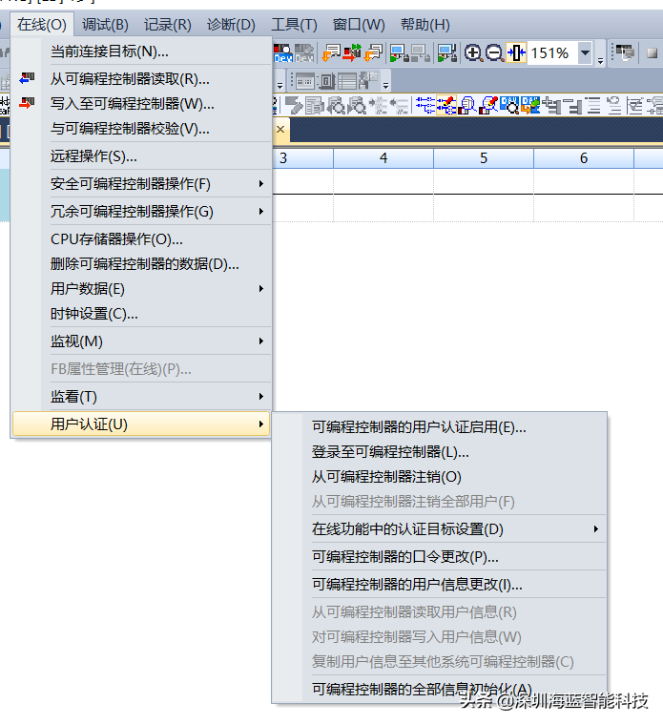
Task: Click the grayed-out Dev toolbar icon
Action: (x=304, y=53)
